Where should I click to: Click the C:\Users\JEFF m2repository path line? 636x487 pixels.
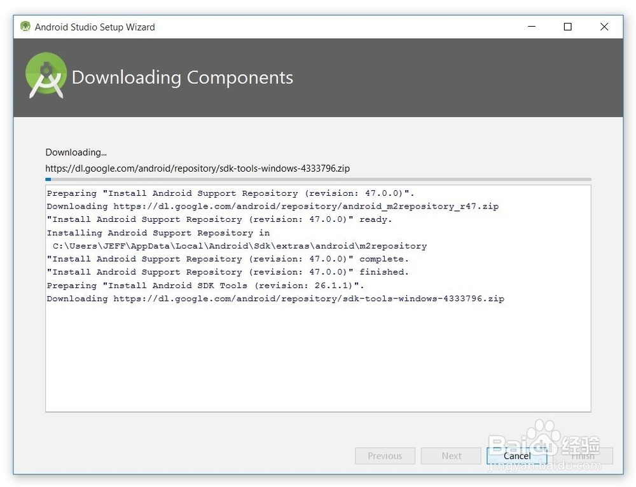click(240, 246)
